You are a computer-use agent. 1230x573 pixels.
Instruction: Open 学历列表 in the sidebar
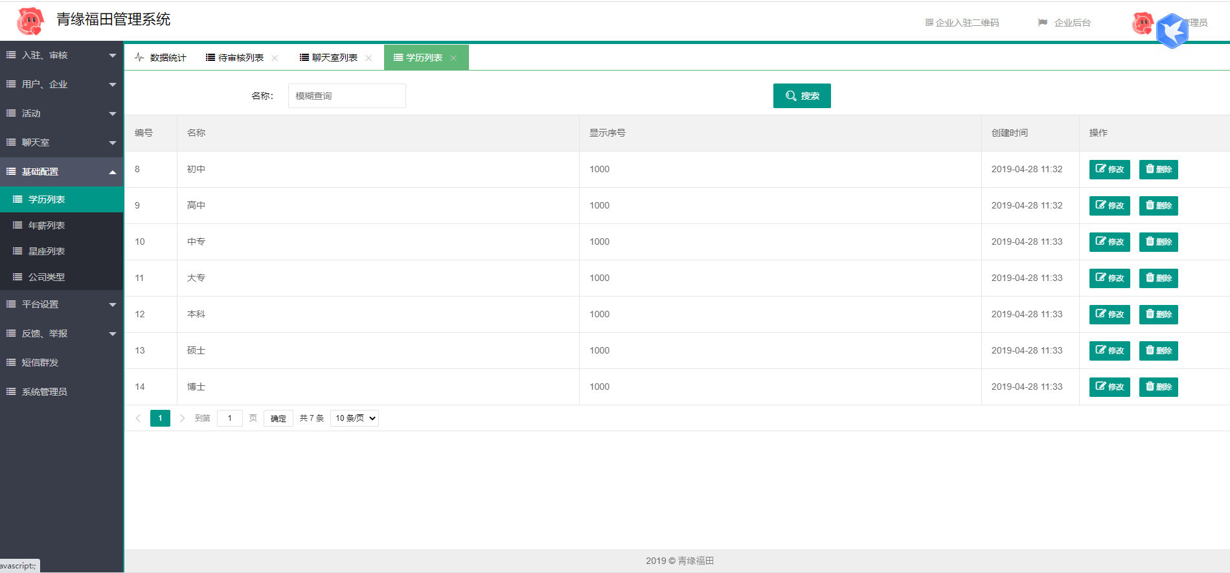62,199
